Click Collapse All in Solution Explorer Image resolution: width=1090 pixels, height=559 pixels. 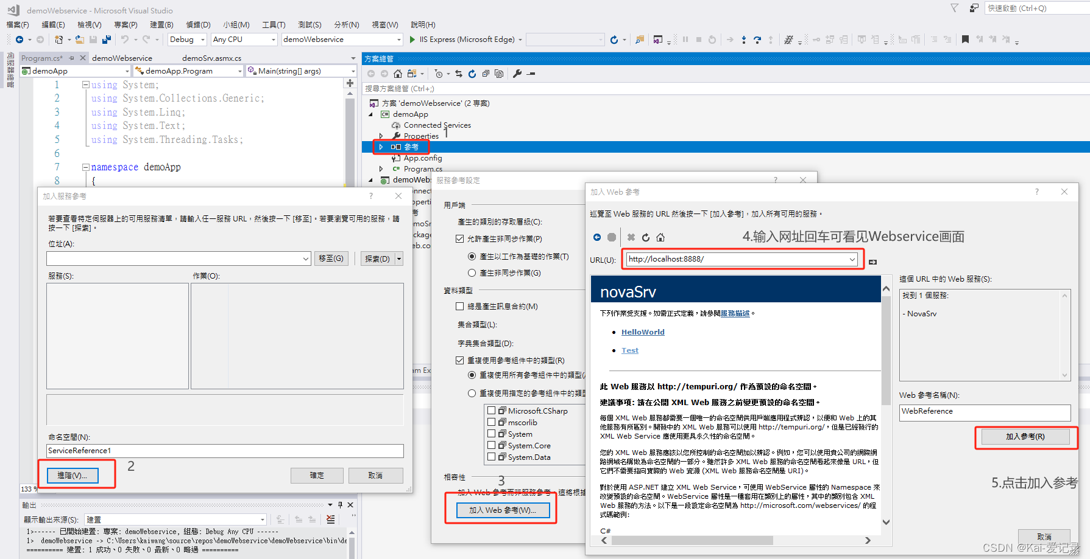[486, 74]
